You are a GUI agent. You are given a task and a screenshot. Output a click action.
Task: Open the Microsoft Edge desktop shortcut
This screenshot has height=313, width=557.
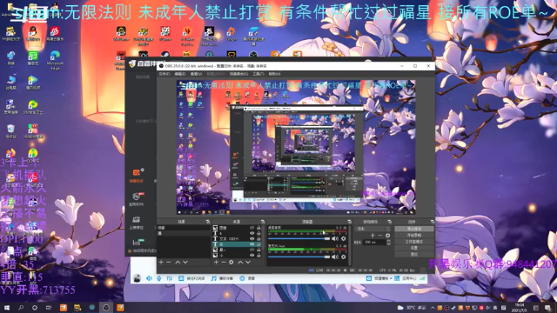(x=55, y=60)
